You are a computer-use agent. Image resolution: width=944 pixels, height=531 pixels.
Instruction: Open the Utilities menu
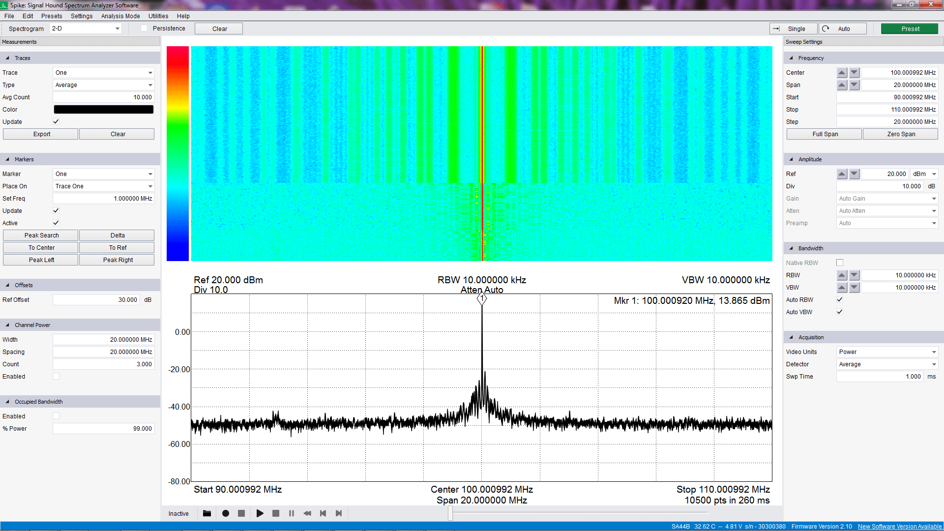(x=158, y=16)
